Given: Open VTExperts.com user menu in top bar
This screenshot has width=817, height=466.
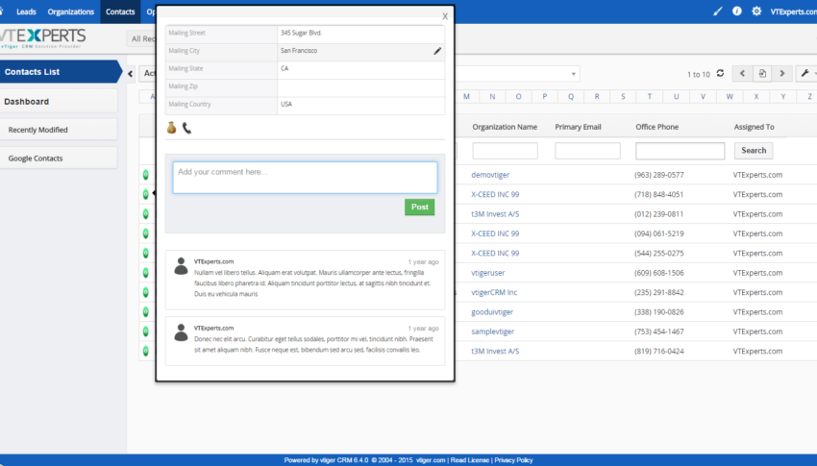Looking at the screenshot, I should point(794,12).
